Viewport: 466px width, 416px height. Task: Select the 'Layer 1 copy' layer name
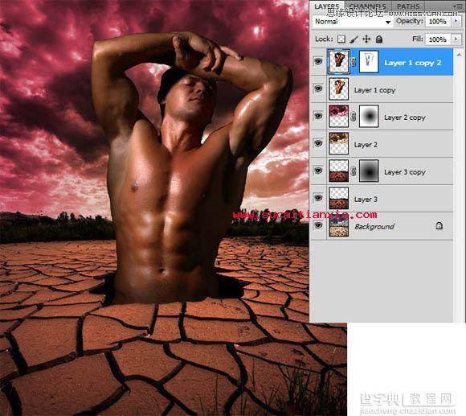[374, 90]
